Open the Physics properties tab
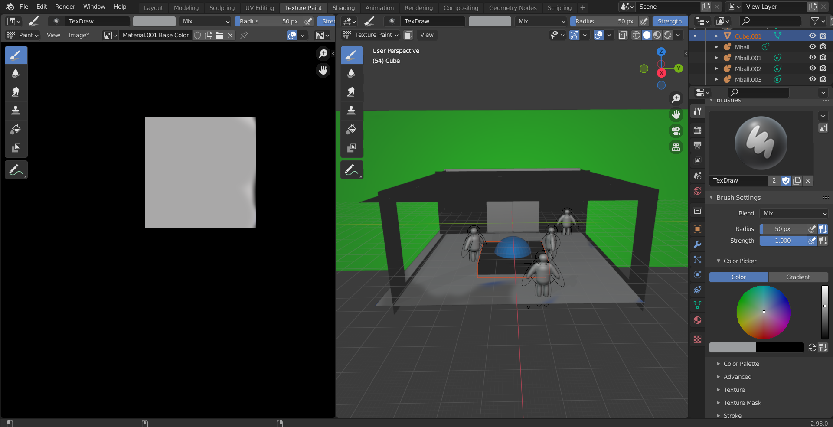833x427 pixels. click(x=697, y=275)
